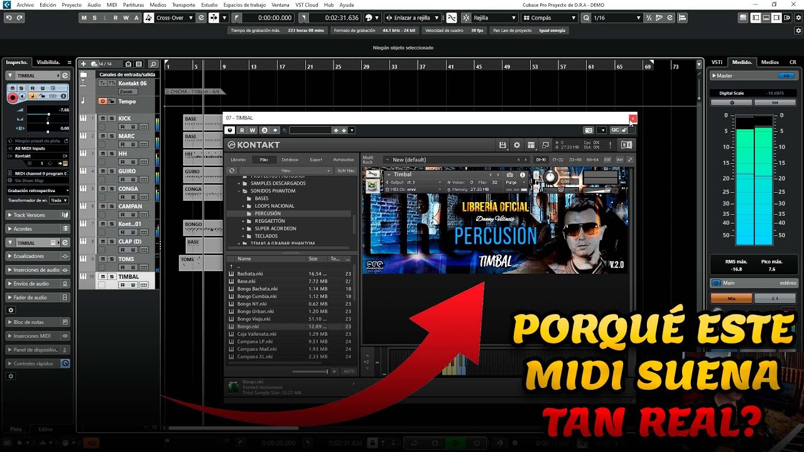Open the VST Cloud menu
The width and height of the screenshot is (804, 452).
307,4
